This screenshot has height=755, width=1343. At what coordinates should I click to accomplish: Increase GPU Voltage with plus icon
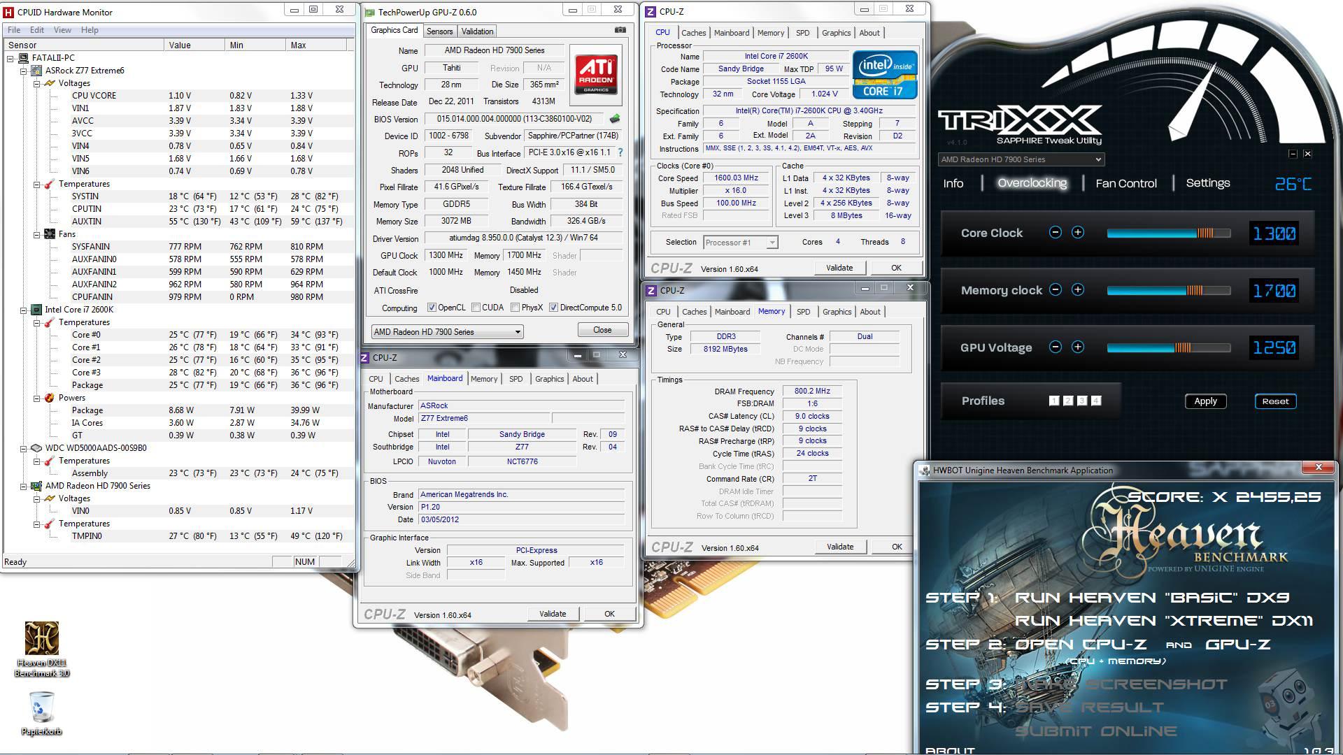[1078, 347]
